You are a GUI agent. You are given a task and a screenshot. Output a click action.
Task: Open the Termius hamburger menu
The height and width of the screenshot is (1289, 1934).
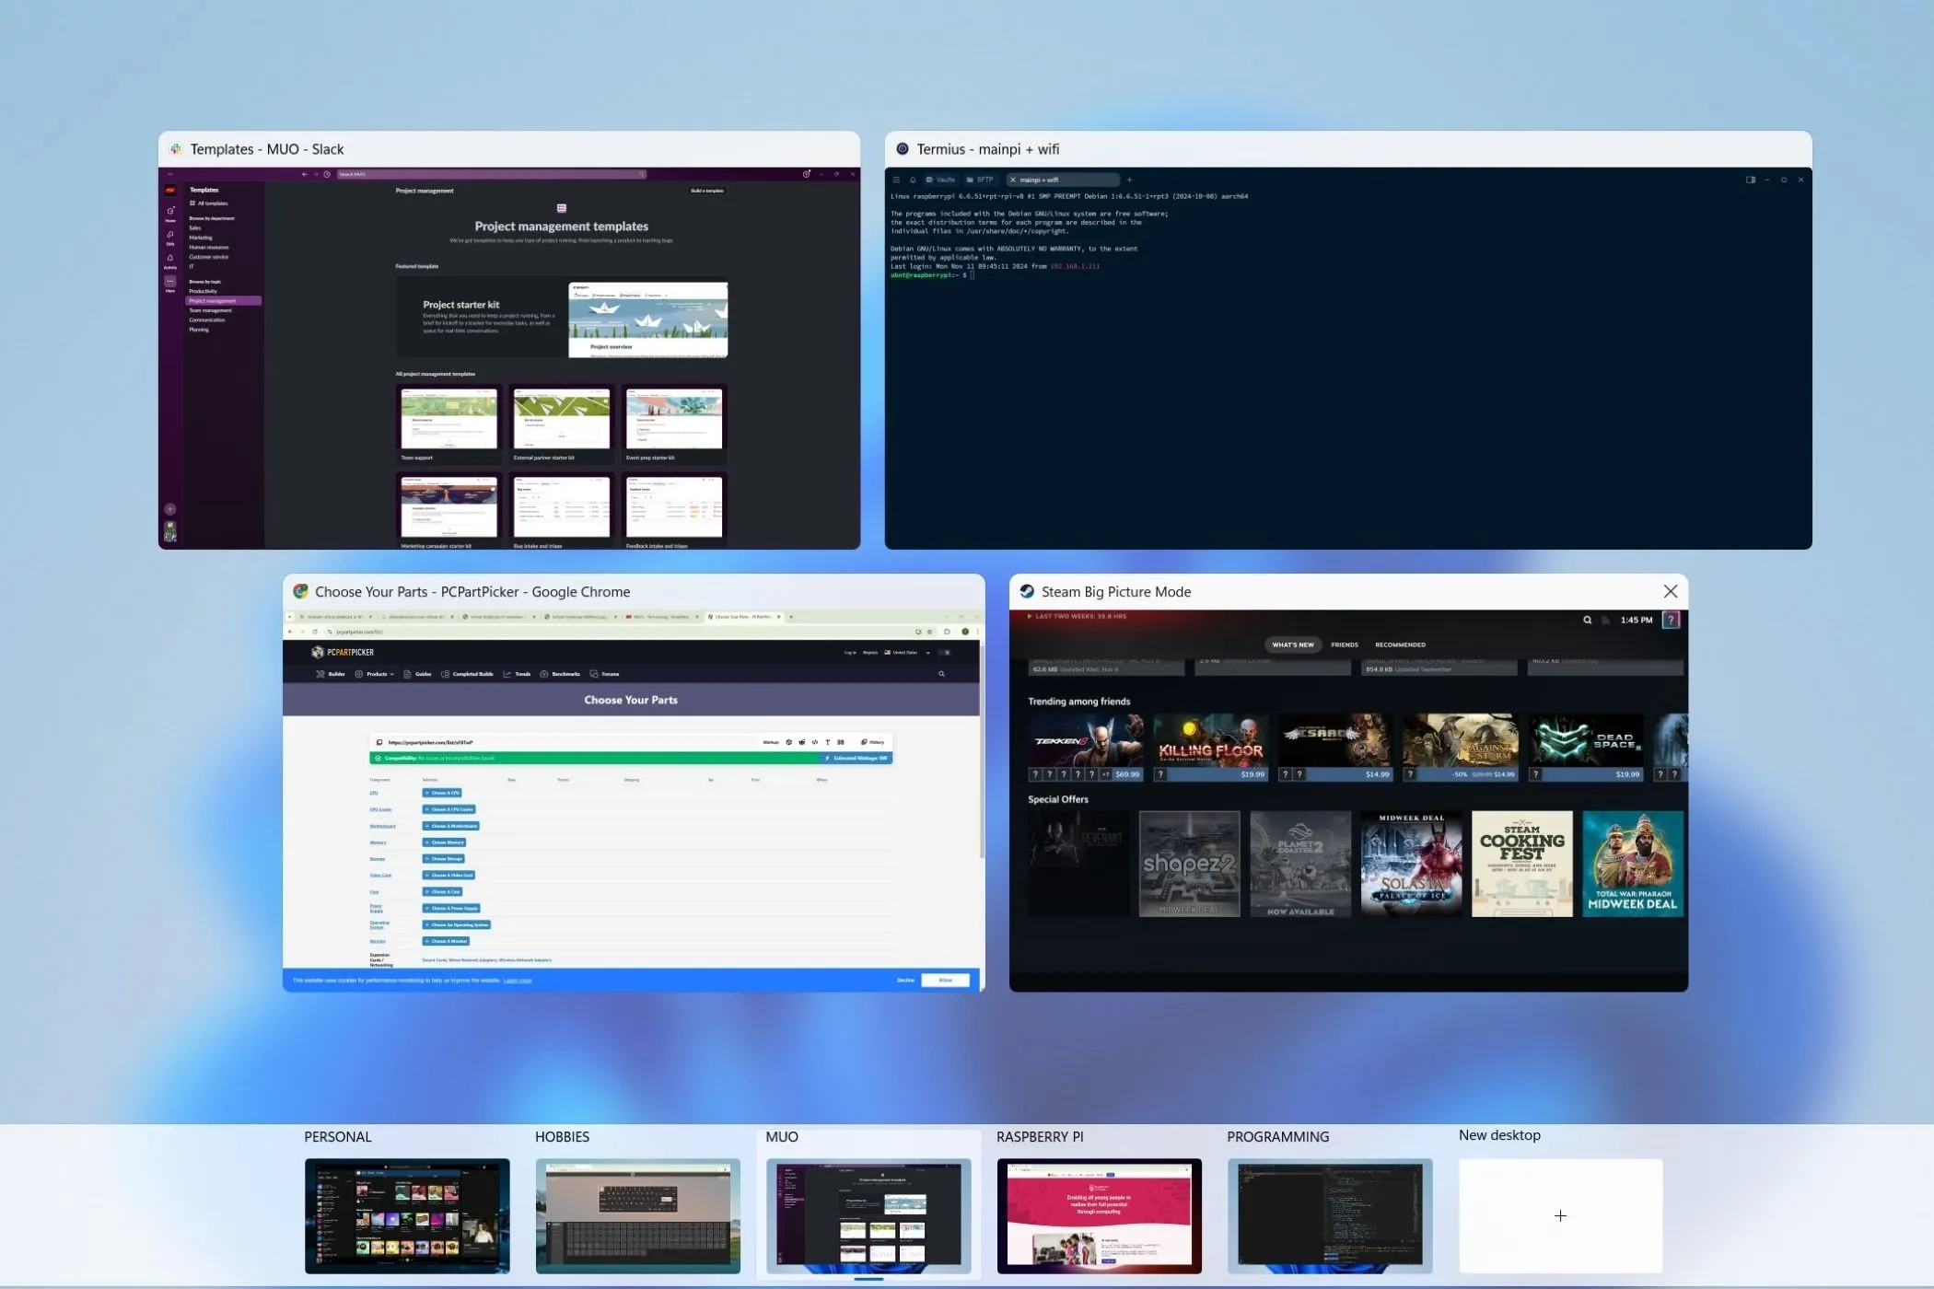897,180
